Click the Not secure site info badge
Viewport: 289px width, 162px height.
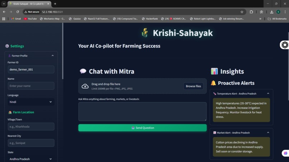[32, 12]
